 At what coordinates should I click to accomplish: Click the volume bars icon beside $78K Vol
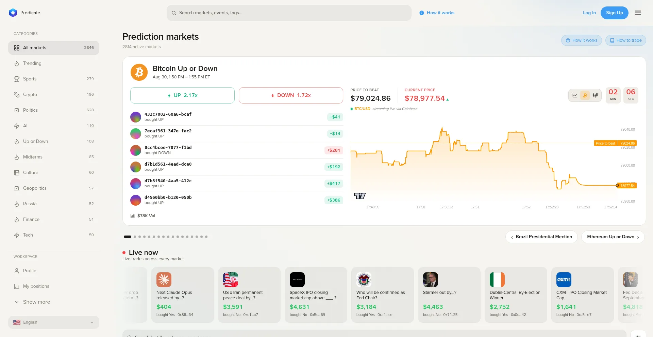point(133,216)
